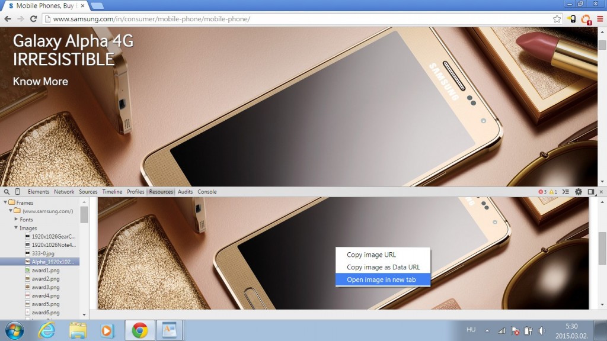The height and width of the screenshot is (341, 607).
Task: Click the DevTools inspect element magnifier icon
Action: tap(6, 192)
